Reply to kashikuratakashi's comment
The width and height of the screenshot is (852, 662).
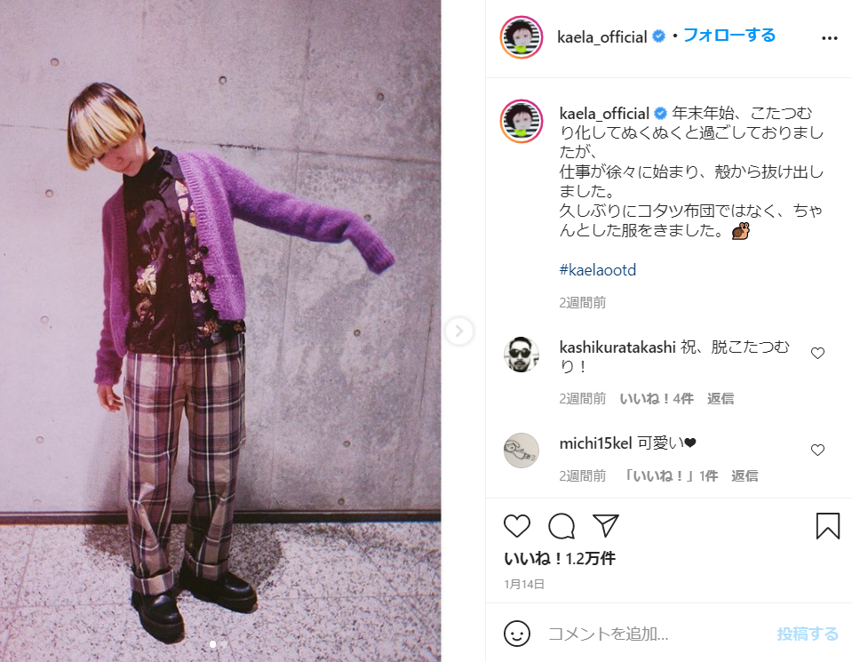[721, 398]
